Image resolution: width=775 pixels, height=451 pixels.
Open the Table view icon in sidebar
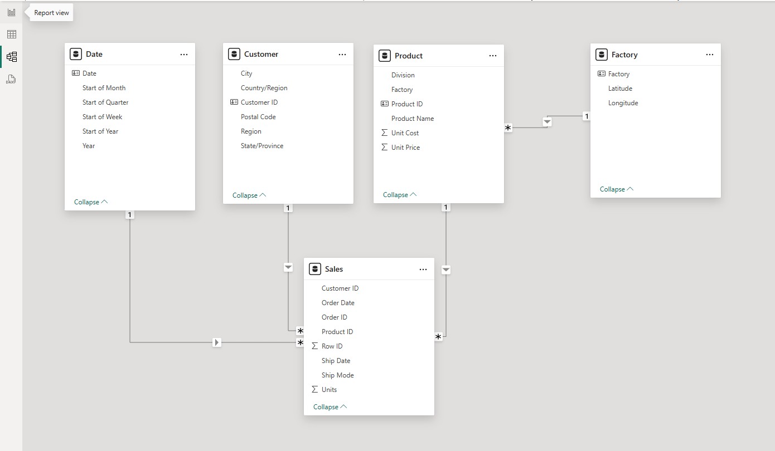11,35
